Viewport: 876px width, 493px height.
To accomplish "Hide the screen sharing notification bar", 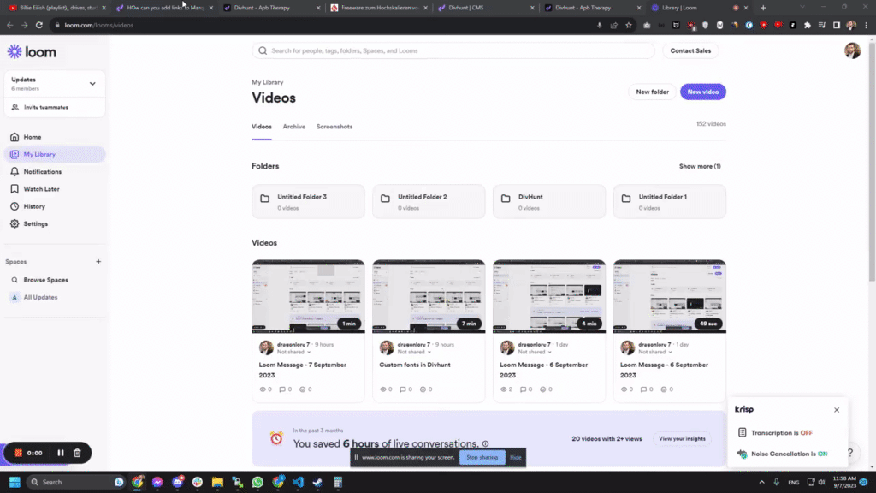I will [515, 457].
